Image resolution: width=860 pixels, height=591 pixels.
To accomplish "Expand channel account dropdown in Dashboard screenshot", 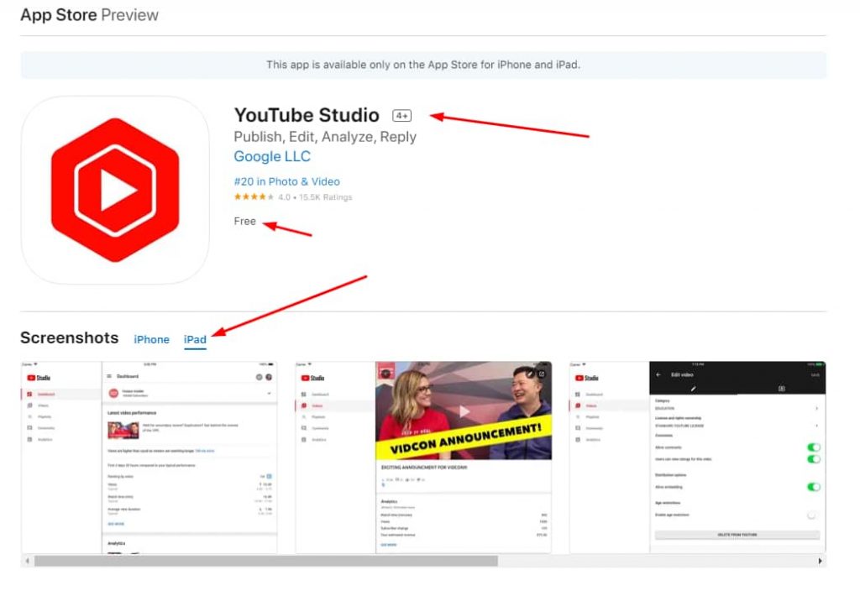I will pos(269,394).
